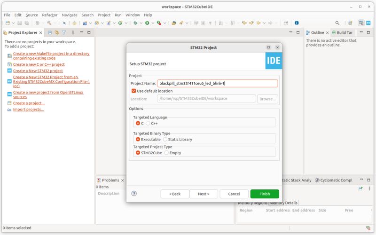Click the Open element folder icon
This screenshot has height=235, width=376.
pyautogui.click(x=174, y=23)
